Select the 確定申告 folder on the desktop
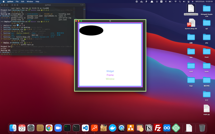This screenshot has height=134, width=215. point(207,81)
